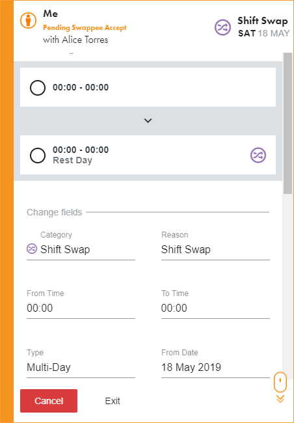294x423 pixels.
Task: Click the purple Shift Swap header icon
Action: pos(223,27)
